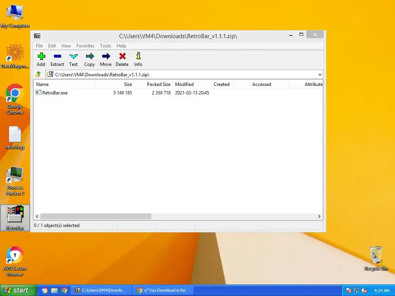Open AVG Secure Browser shortcut

coord(15,261)
